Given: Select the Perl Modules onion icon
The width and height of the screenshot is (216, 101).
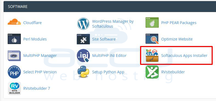Looking at the screenshot, I should click(x=14, y=39).
